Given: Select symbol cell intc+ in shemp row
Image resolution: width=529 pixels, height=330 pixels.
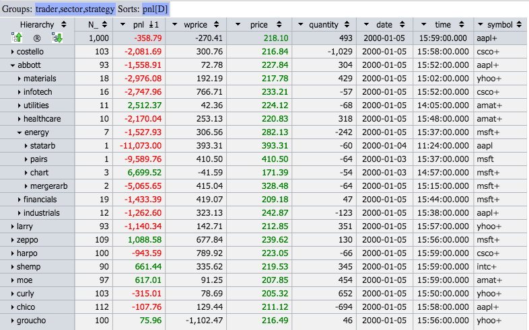Looking at the screenshot, I should (x=501, y=267).
